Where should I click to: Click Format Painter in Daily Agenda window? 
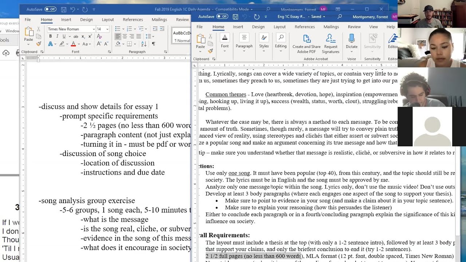pos(39,44)
